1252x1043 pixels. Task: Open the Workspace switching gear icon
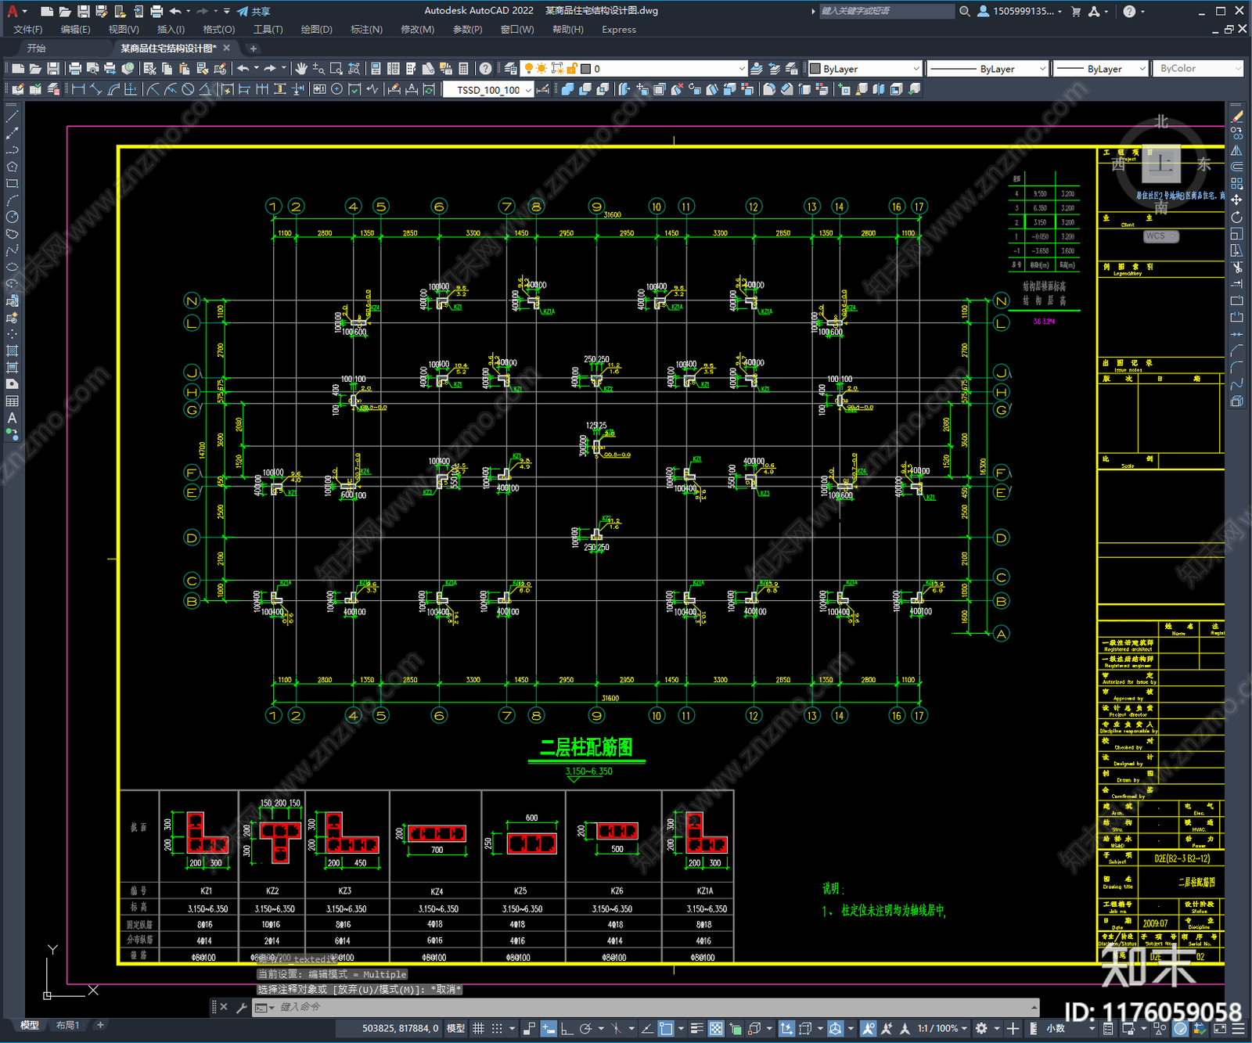(981, 1028)
